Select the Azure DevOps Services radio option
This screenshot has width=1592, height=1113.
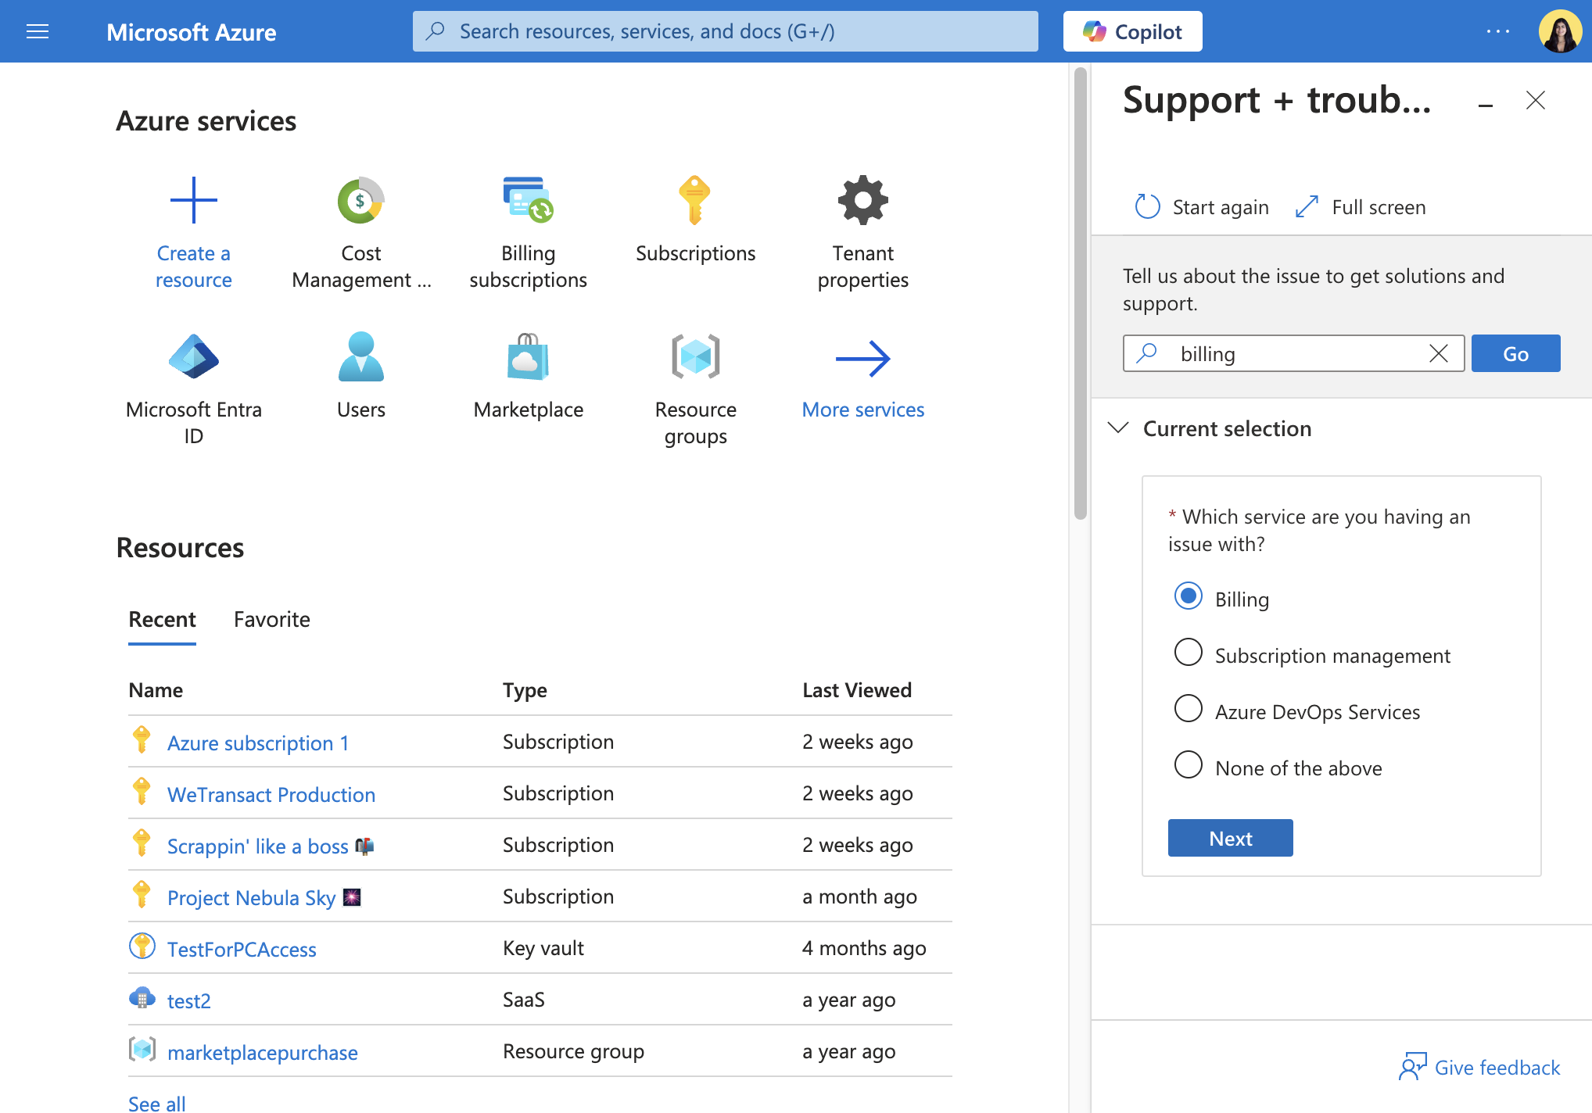tap(1188, 708)
